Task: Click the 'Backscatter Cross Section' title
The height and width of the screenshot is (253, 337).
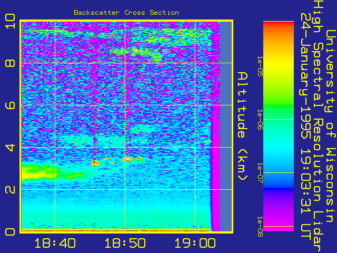Action: [x=126, y=13]
